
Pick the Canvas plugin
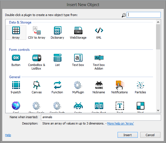37,85
